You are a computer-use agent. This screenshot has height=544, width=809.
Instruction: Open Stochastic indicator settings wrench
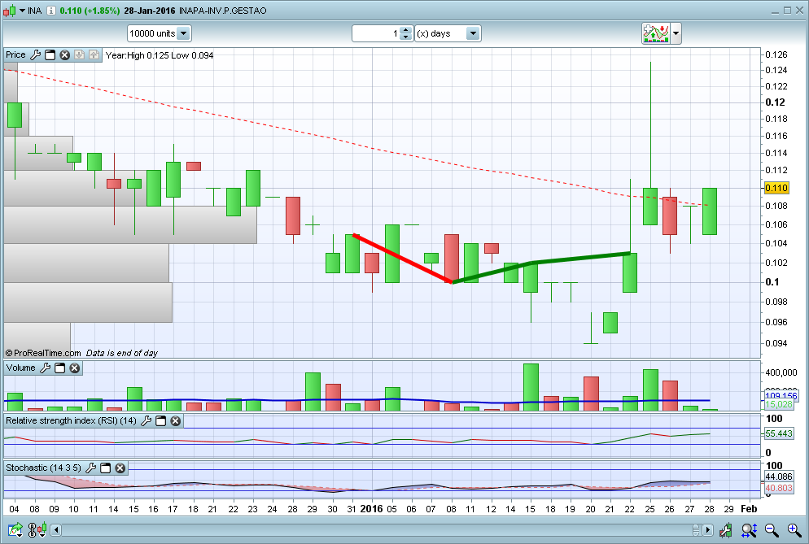[x=90, y=468]
